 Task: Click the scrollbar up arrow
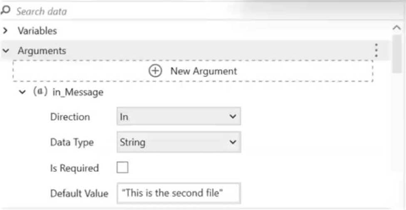pos(396,28)
